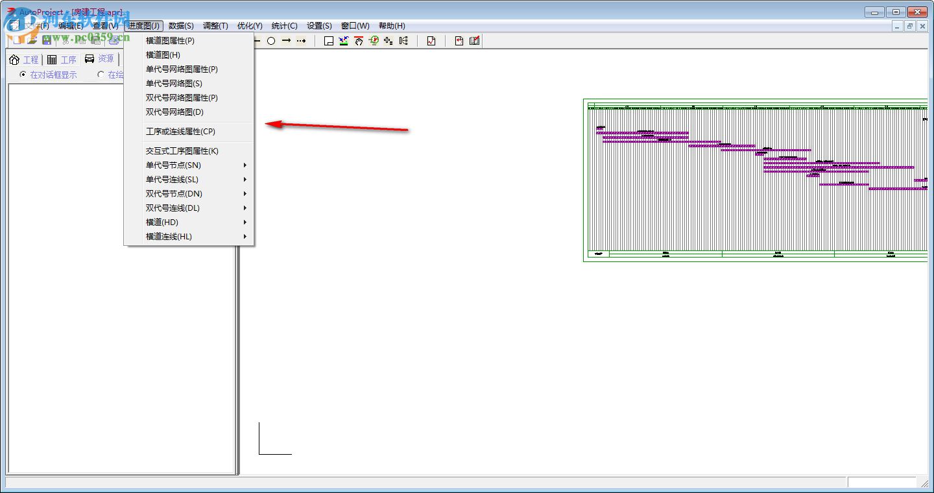This screenshot has height=493, width=934.
Task: Select the partially hidden 在绘 radio button
Action: [x=101, y=75]
